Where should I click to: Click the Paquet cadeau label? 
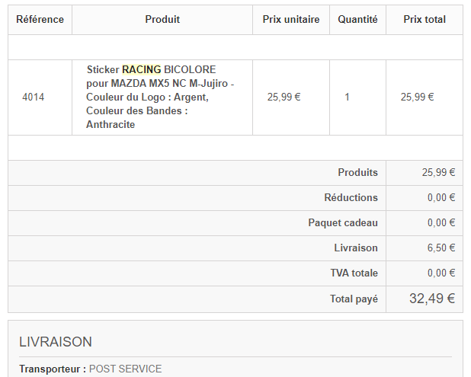click(x=343, y=223)
